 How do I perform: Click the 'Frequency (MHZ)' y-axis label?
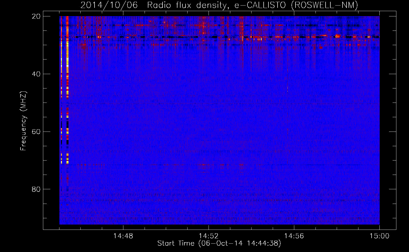click(23, 121)
